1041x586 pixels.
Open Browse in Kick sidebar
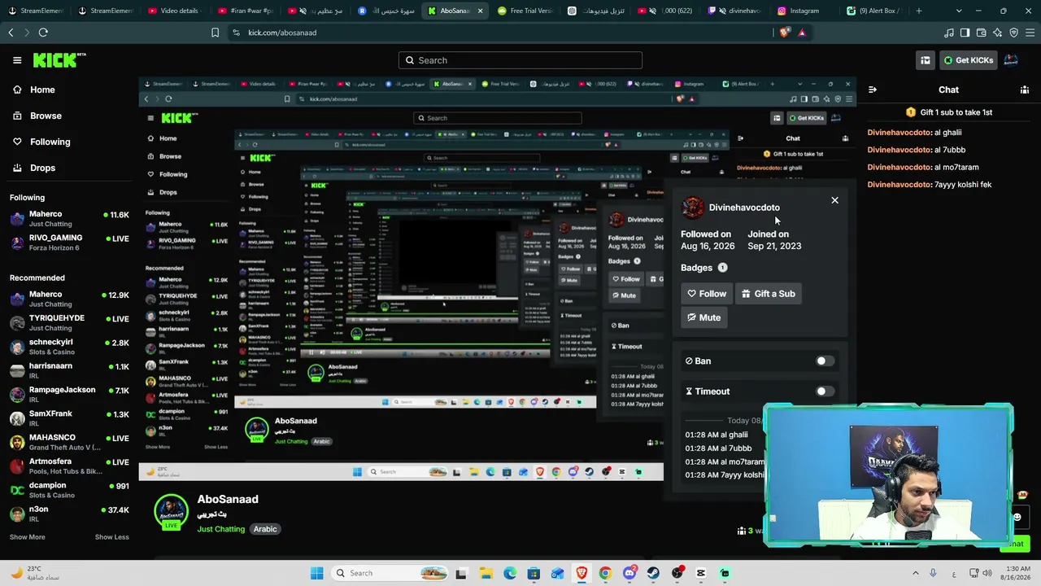[x=37, y=116]
